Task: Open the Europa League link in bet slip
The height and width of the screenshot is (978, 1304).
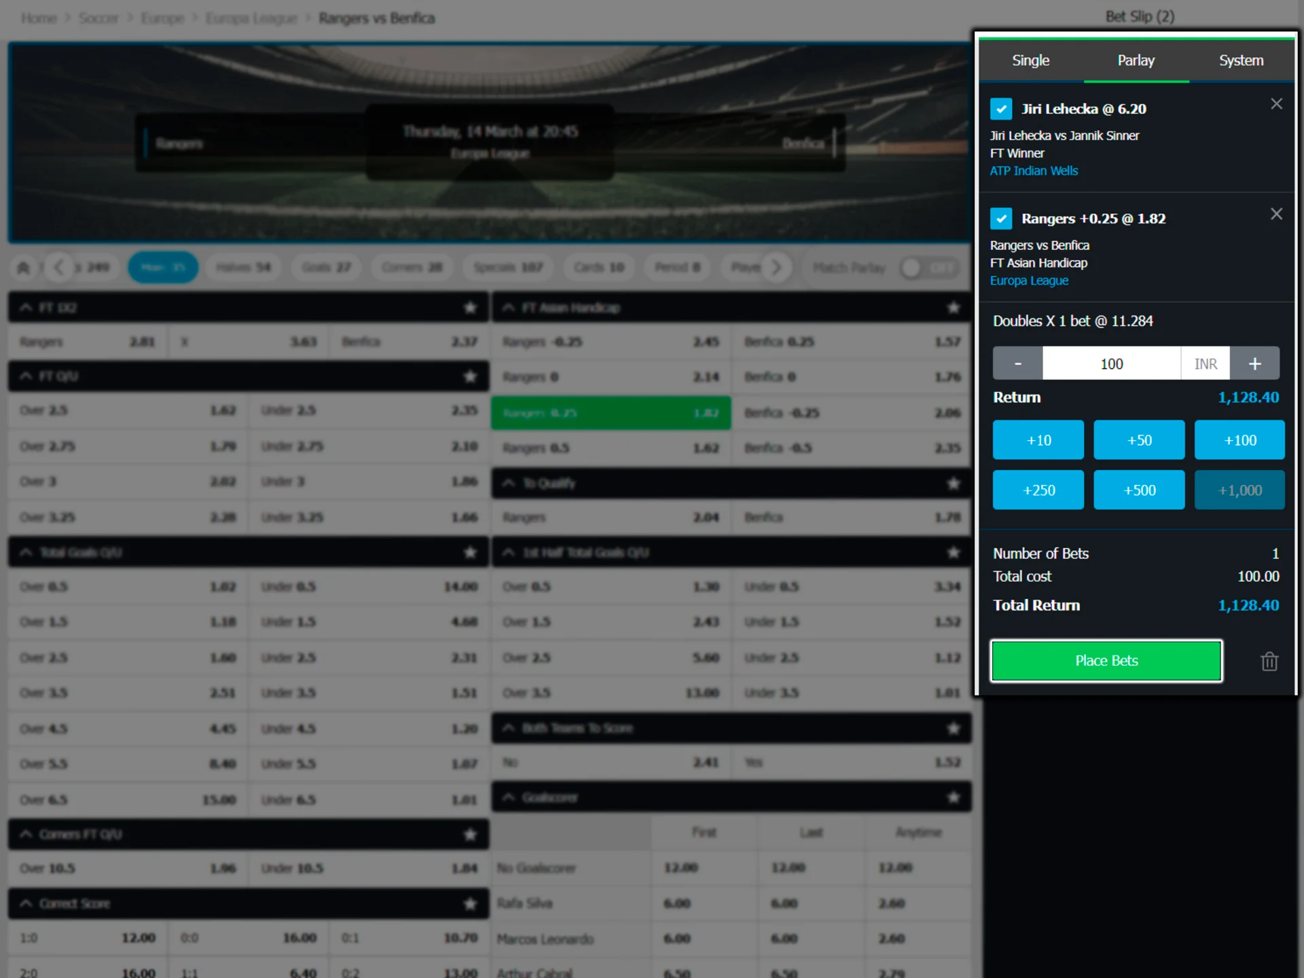Action: click(1029, 280)
